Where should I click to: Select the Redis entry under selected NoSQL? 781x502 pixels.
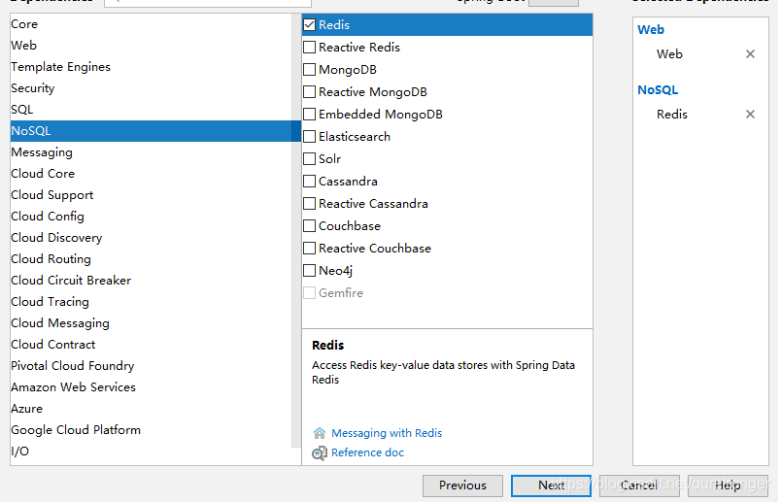point(672,115)
